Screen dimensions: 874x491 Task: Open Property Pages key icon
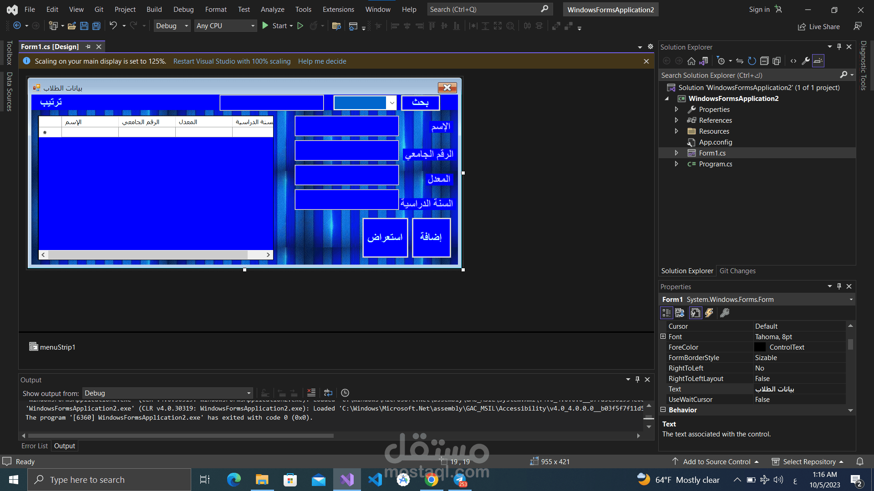[x=725, y=313]
